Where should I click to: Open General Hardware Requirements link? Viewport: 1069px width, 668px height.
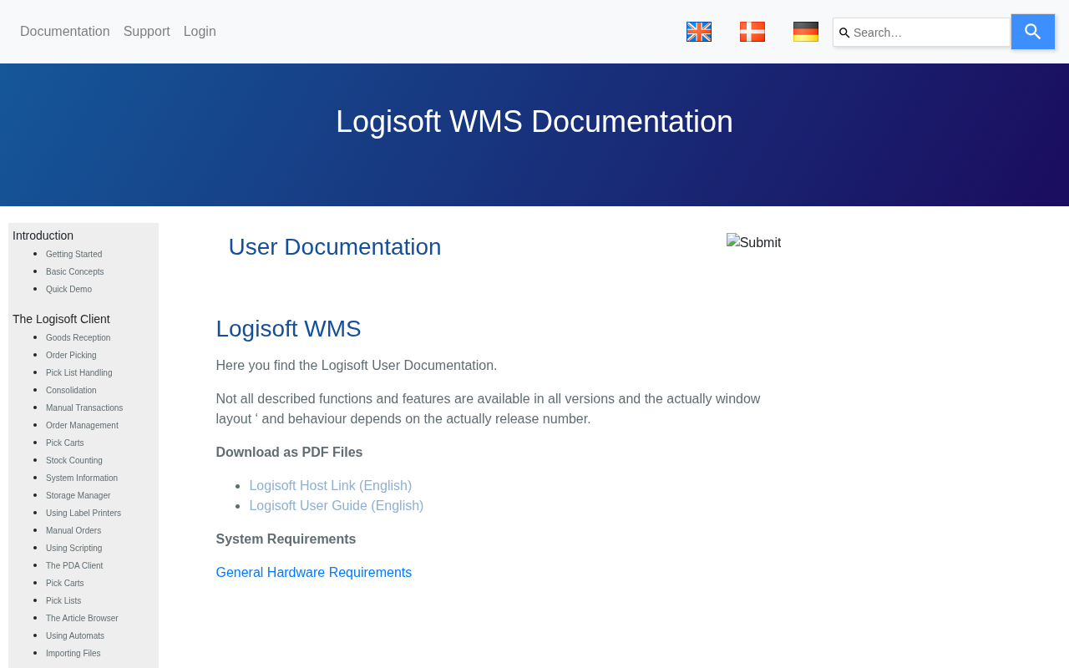coord(314,573)
